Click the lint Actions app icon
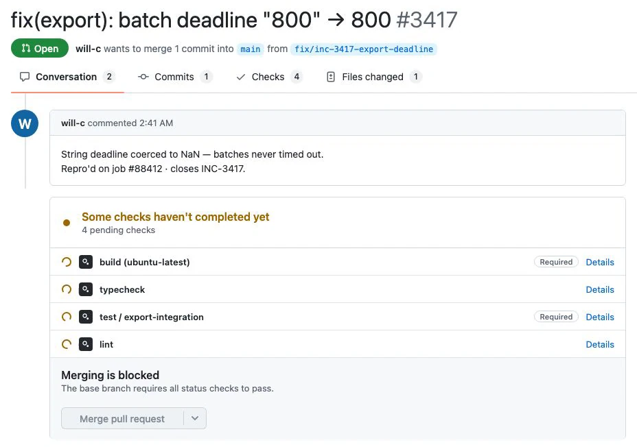Viewport: 637px width, 447px height. 86,344
